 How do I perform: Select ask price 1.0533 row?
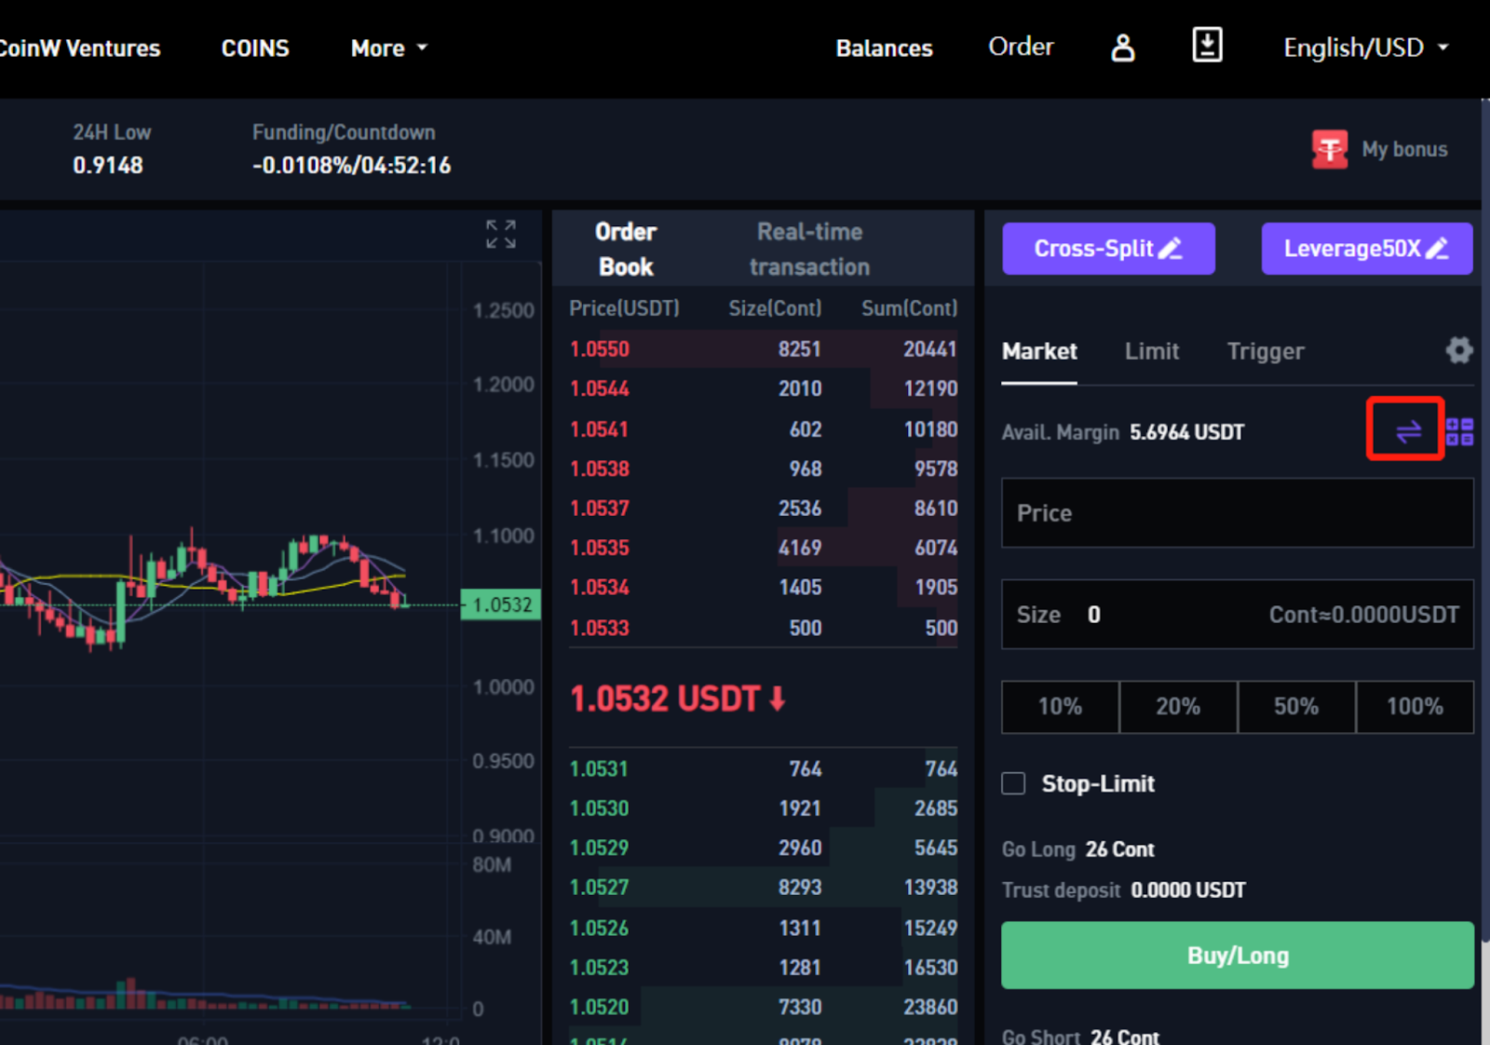763,628
